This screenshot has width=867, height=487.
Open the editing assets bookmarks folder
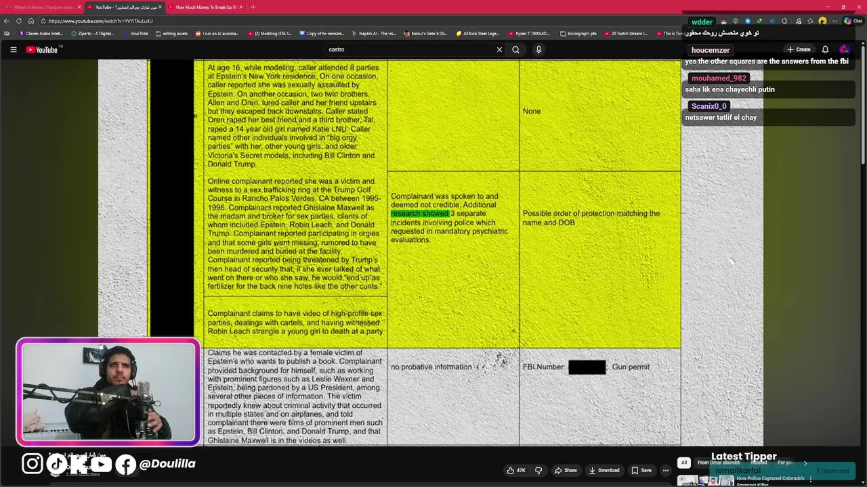click(171, 33)
